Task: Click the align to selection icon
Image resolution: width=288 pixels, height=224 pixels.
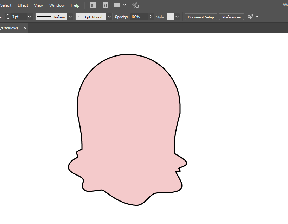Action: point(250,17)
